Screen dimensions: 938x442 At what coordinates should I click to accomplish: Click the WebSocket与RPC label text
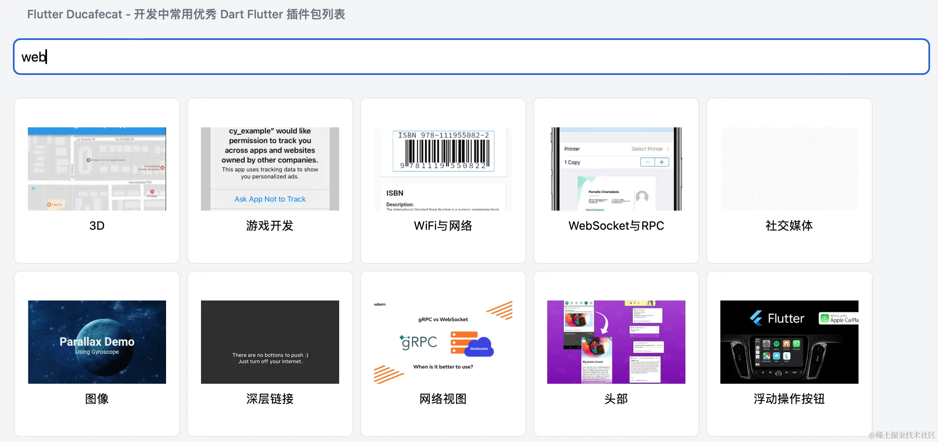616,226
